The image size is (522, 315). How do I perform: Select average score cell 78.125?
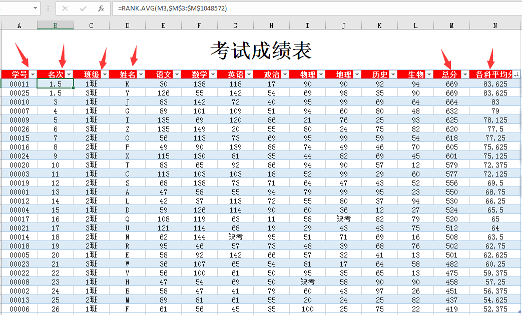[495, 119]
